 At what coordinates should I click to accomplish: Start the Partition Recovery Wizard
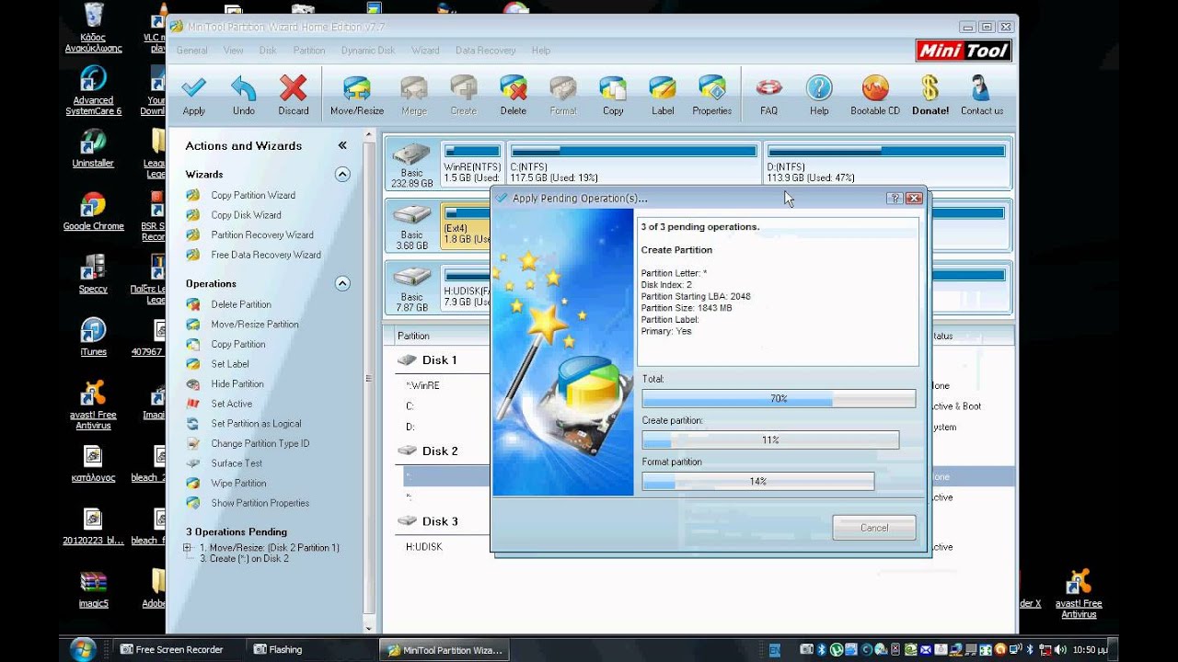(x=262, y=234)
